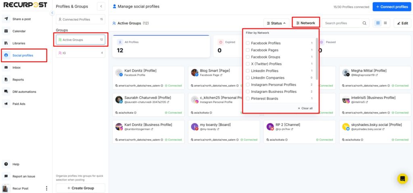Open Karl Donitz [Profile] card

point(148,78)
